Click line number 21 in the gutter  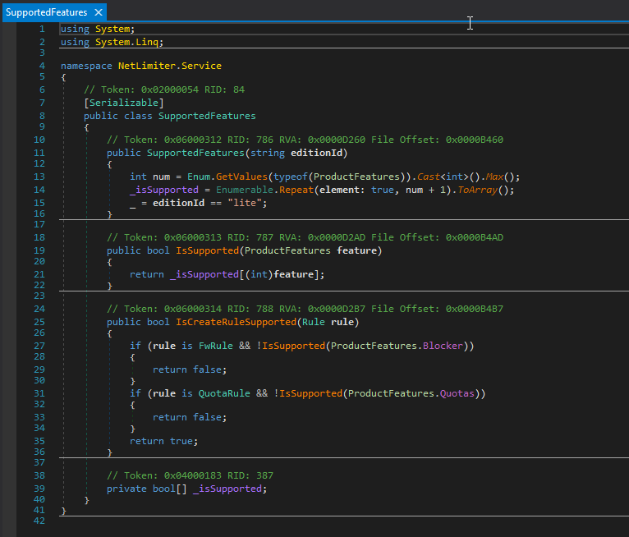(39, 274)
